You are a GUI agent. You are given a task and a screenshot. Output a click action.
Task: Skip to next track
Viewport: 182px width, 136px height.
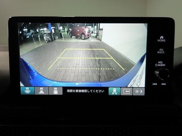point(164,84)
